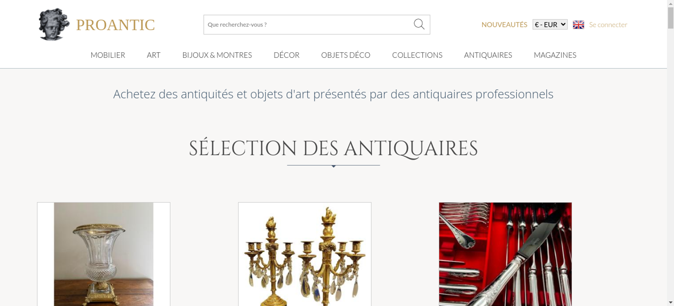
Task: Open the gilded candelabra product thumbnail
Action: [x=305, y=254]
